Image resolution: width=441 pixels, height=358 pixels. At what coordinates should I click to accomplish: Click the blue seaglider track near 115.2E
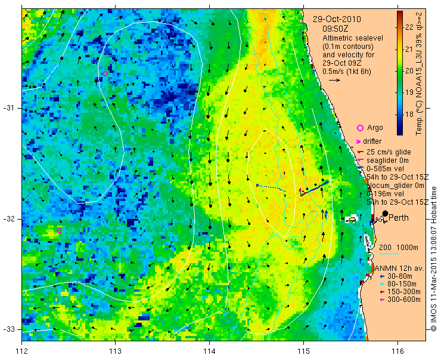coord(315,189)
